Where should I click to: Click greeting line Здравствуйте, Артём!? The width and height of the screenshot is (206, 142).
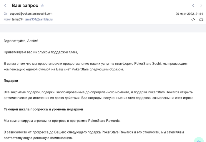tap(21, 40)
